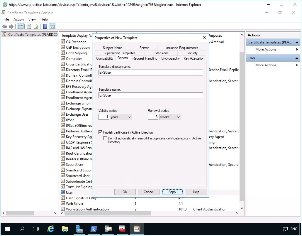Click template list horizontal scrollbar thumb
The width and height of the screenshot is (302, 236).
pyautogui.click(x=108, y=213)
